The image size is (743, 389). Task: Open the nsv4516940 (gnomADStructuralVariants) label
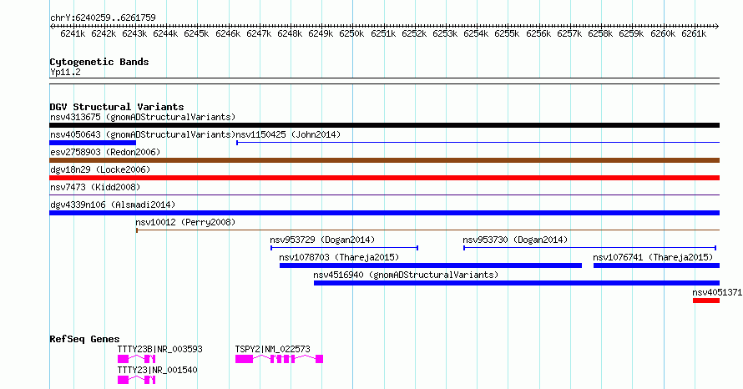click(x=406, y=275)
